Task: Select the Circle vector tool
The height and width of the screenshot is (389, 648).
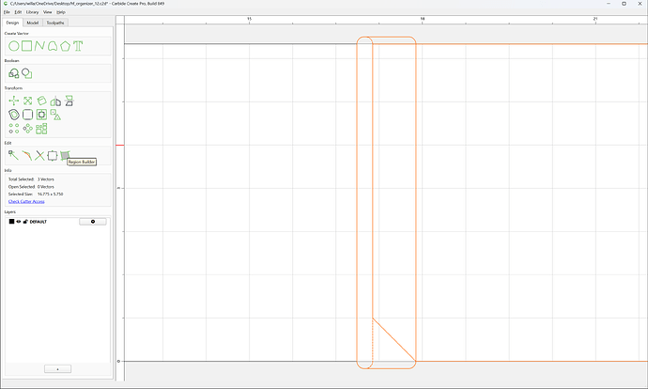Action: [14, 46]
